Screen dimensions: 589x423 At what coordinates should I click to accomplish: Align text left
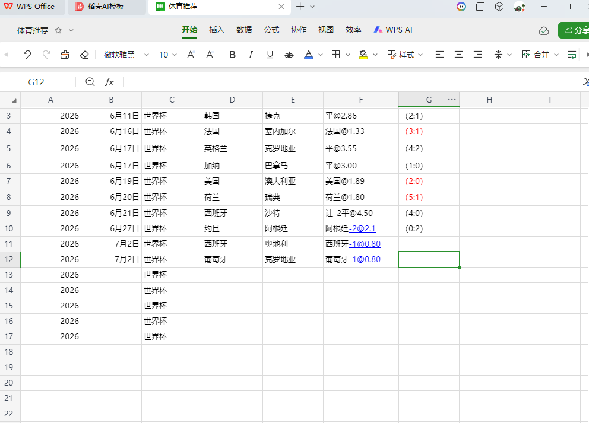(439, 55)
